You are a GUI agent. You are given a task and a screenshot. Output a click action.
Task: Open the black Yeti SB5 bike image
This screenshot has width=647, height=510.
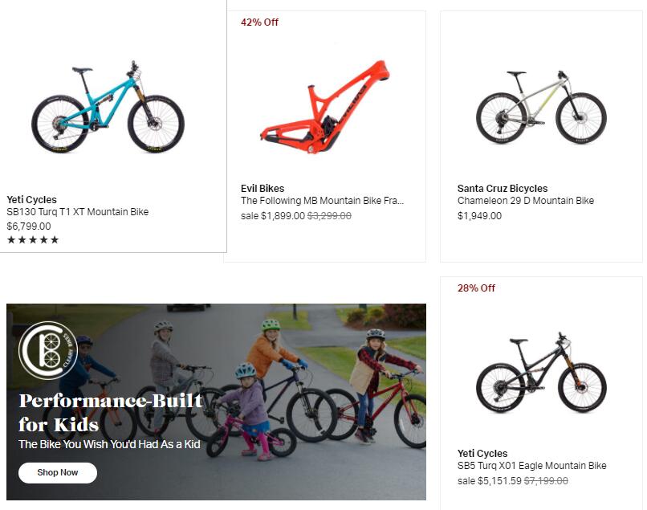tap(541, 373)
